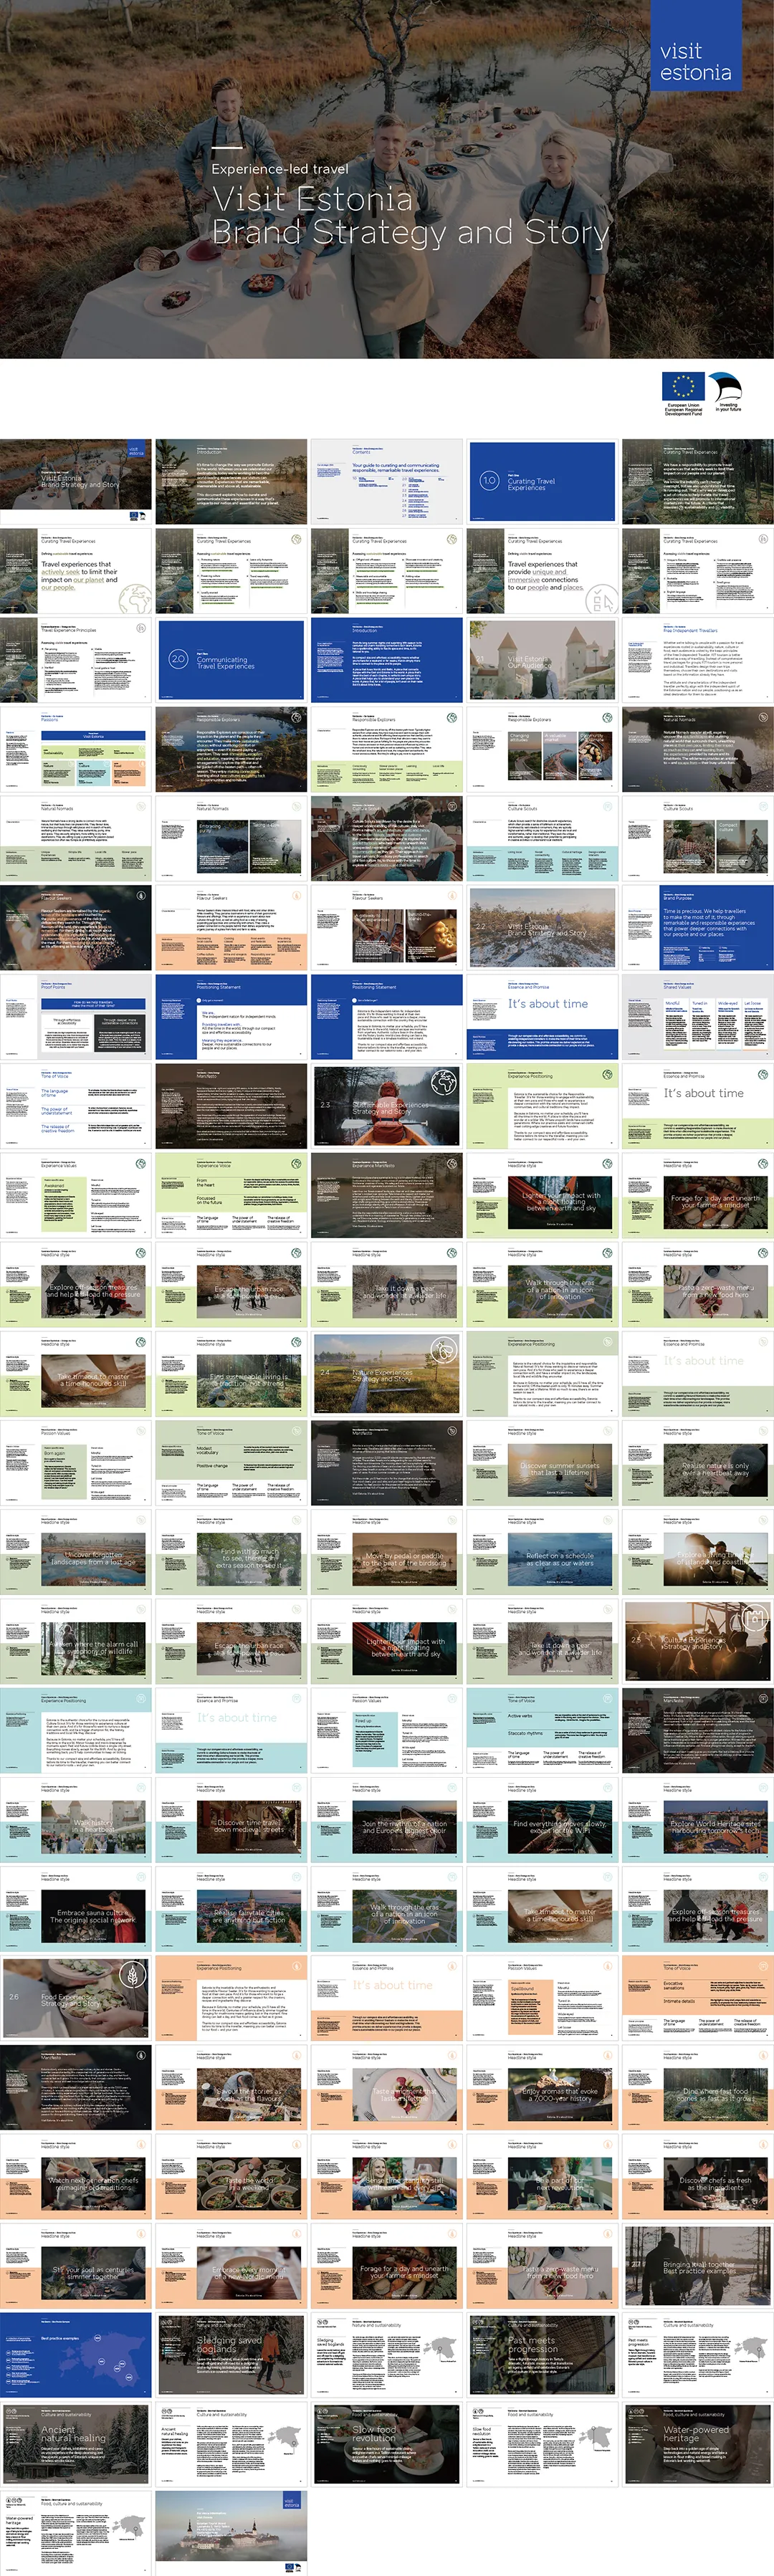This screenshot has width=774, height=2576.
Task: Open the 'Visit Estonia Our Audiences' castle slide
Action: 541,658
